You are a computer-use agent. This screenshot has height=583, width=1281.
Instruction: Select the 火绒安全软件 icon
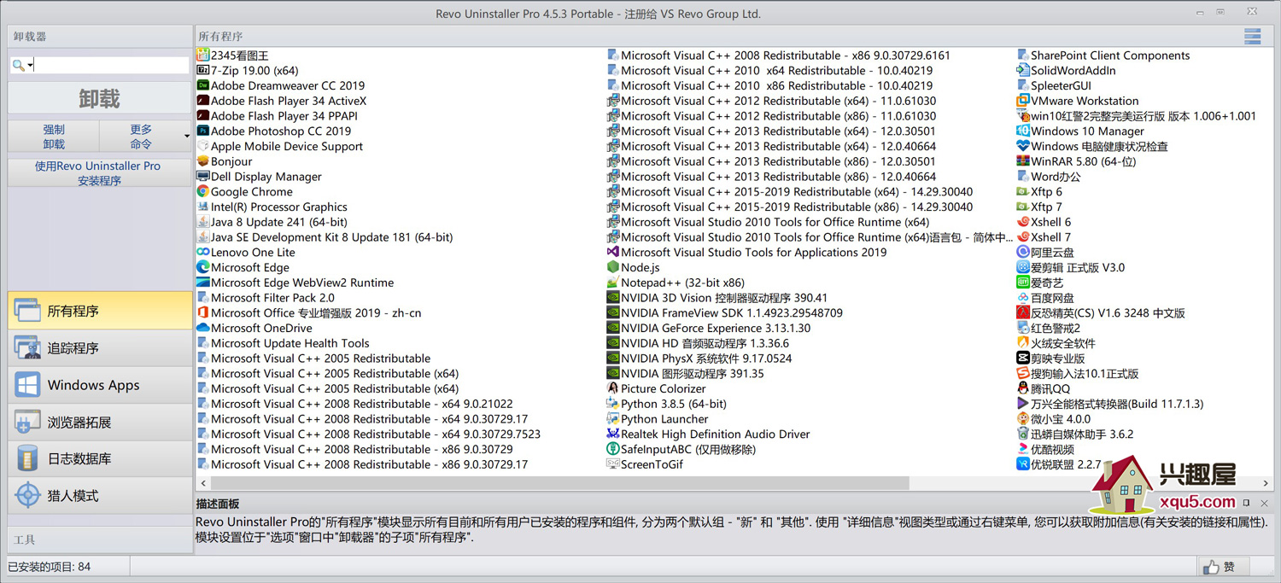1023,343
